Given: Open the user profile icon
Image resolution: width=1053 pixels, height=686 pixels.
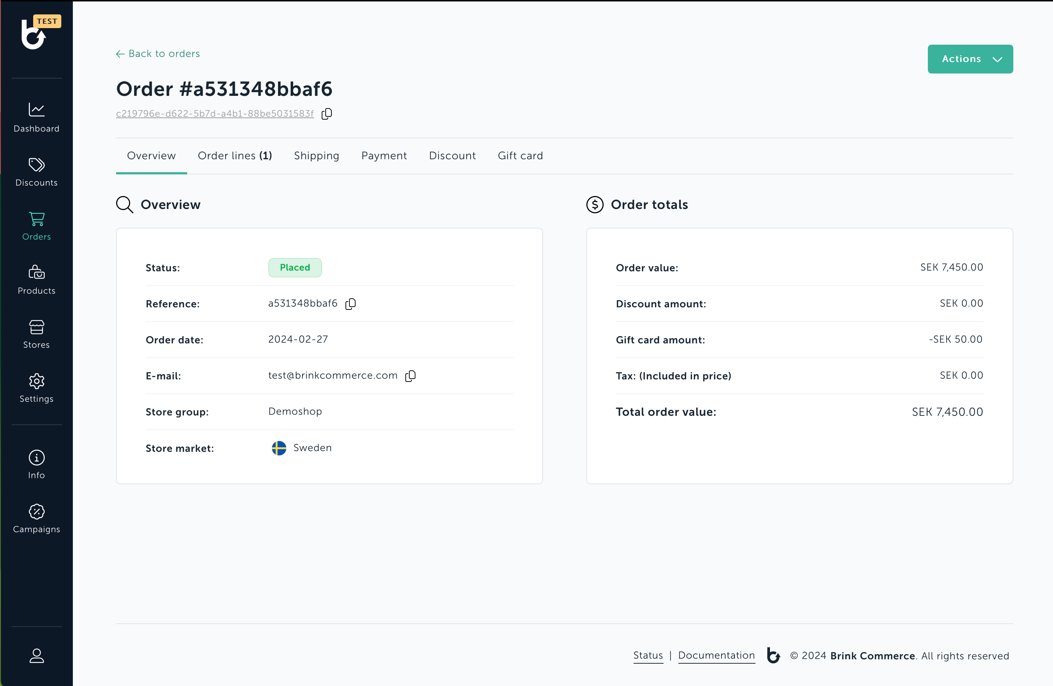Looking at the screenshot, I should point(36,656).
